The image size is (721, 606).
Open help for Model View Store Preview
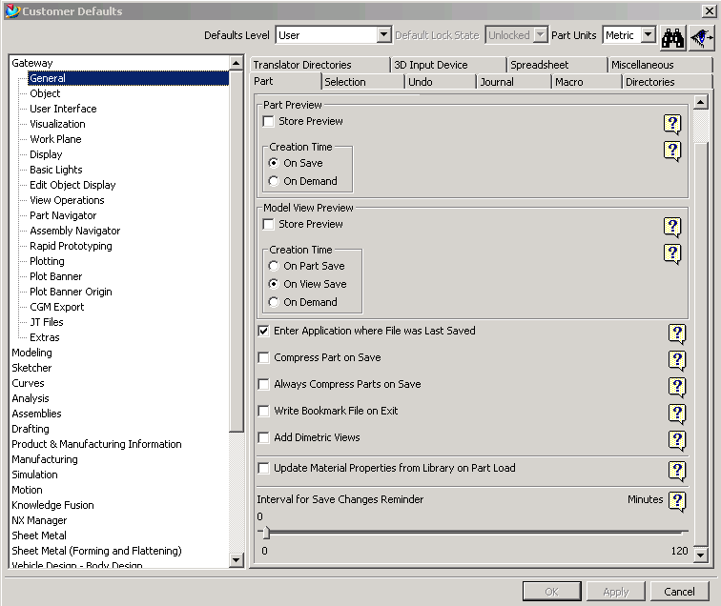[672, 227]
